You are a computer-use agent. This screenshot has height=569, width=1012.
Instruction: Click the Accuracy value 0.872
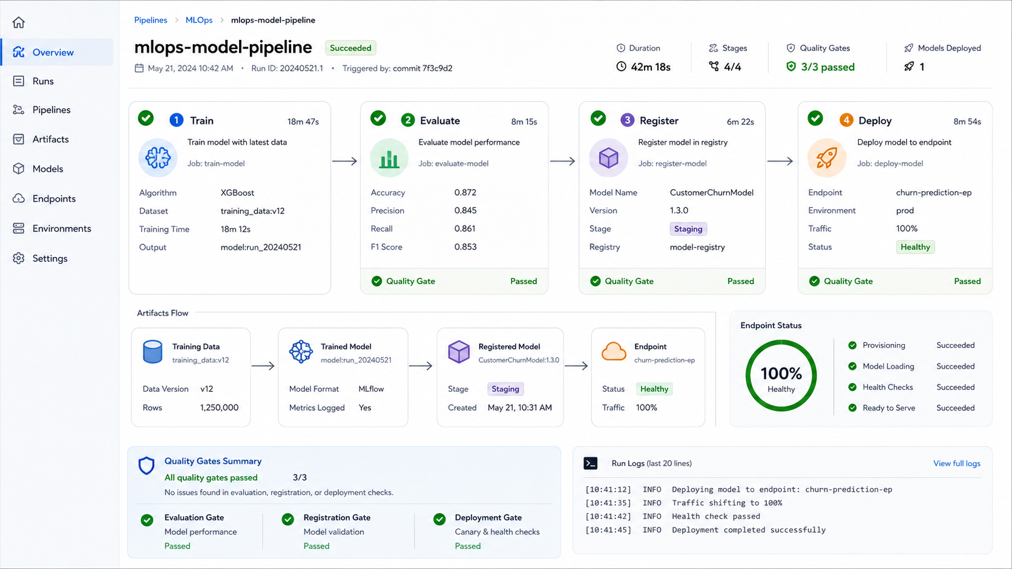click(x=465, y=192)
